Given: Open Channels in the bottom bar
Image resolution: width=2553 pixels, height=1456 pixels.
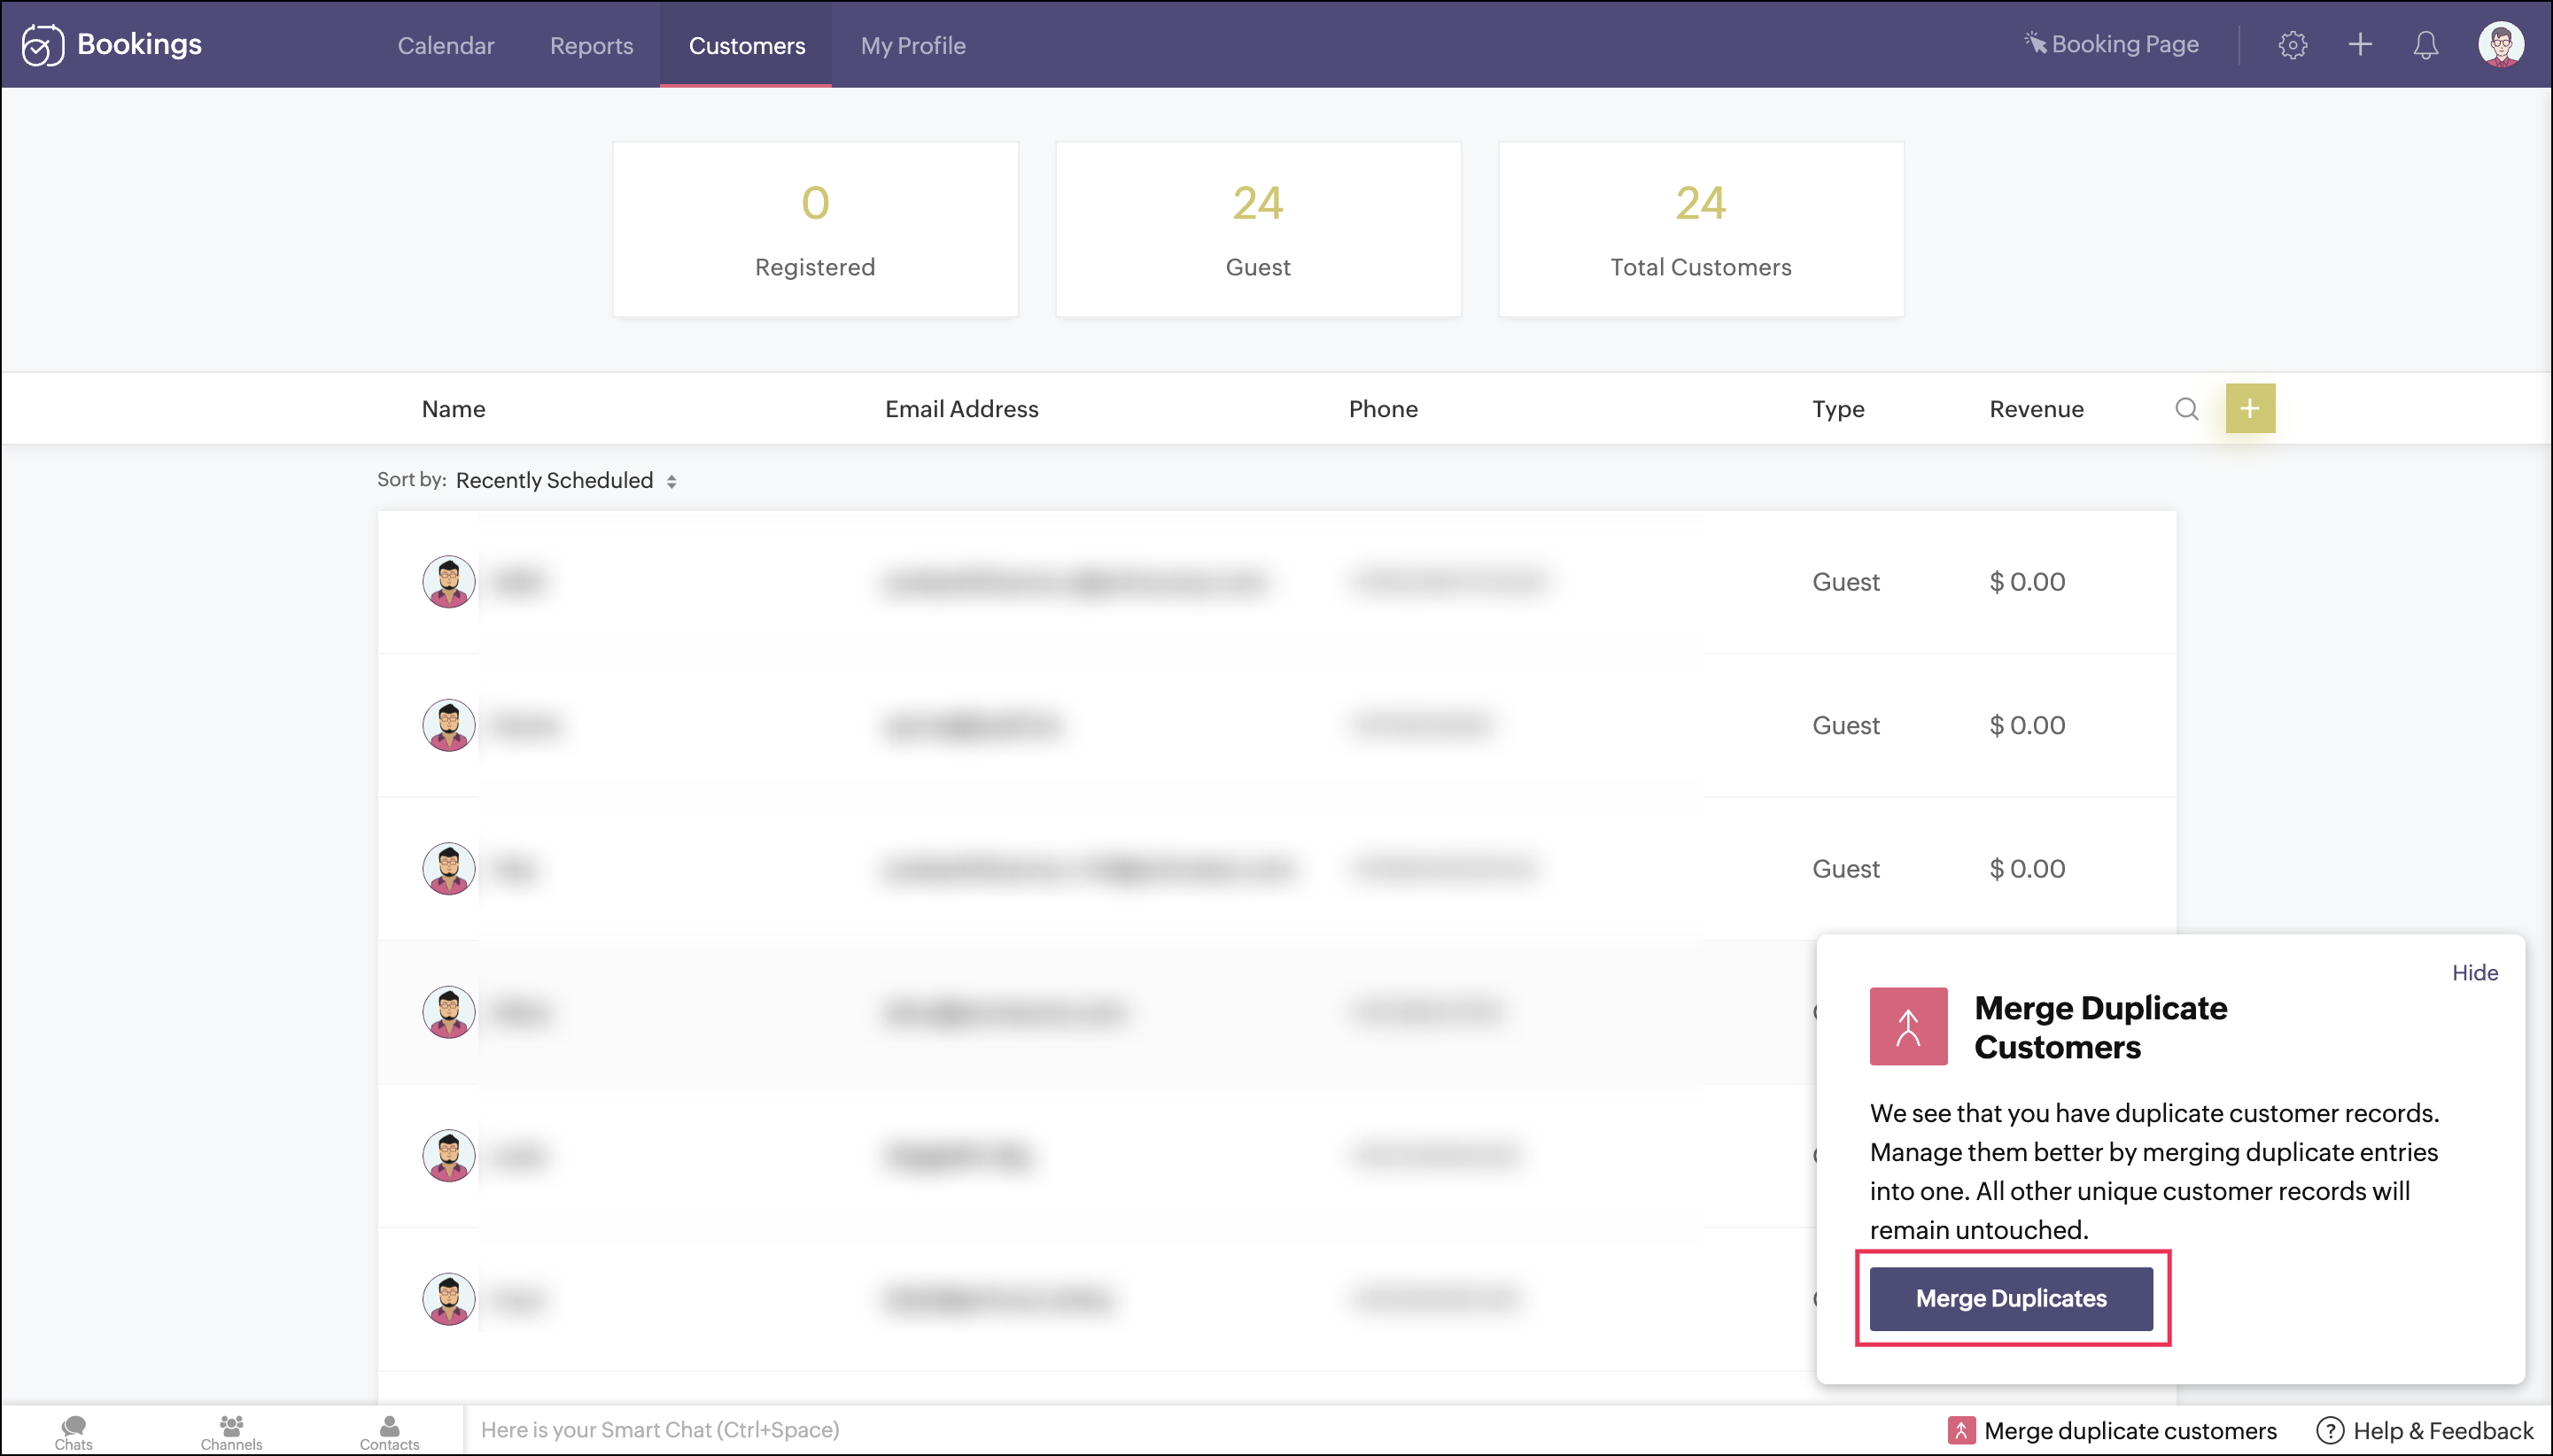Looking at the screenshot, I should pyautogui.click(x=231, y=1431).
